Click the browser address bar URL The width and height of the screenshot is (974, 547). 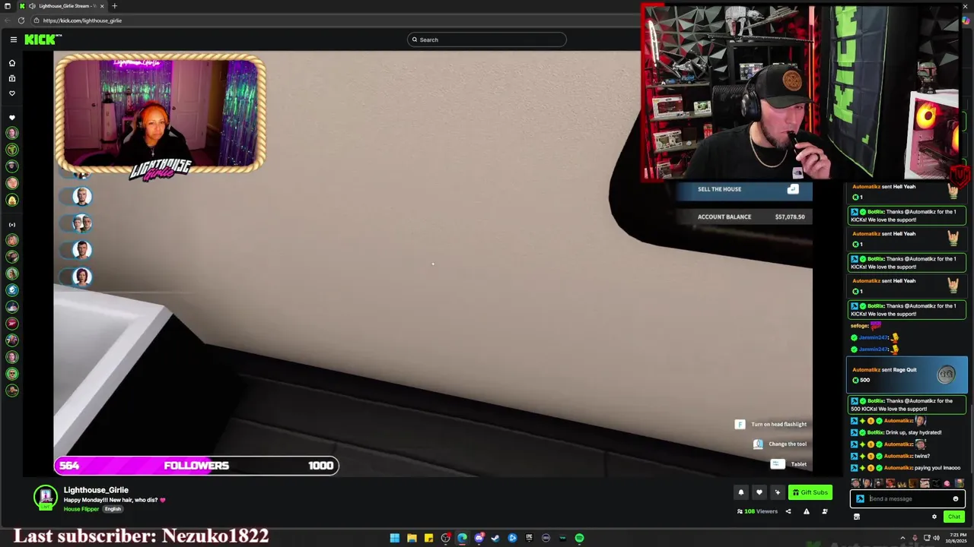pyautogui.click(x=82, y=21)
